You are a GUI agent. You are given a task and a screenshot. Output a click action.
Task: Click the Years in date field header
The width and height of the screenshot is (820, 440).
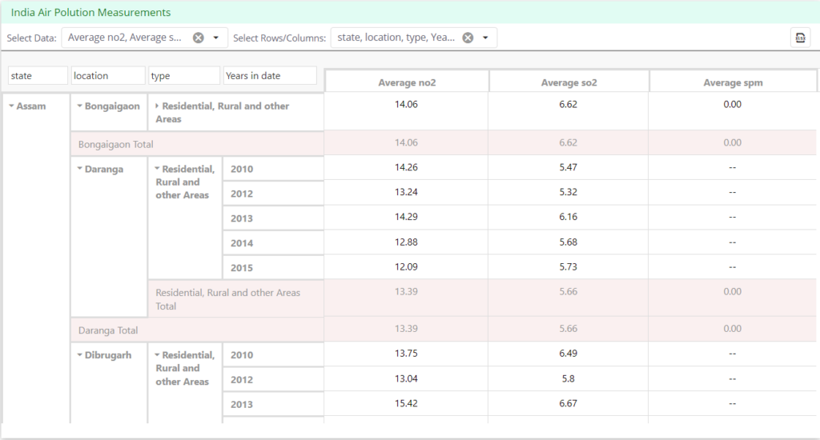coord(270,76)
